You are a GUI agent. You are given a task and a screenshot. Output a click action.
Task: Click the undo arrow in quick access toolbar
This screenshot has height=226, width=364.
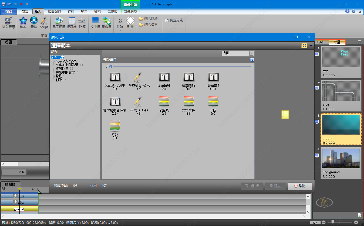pos(9,4)
